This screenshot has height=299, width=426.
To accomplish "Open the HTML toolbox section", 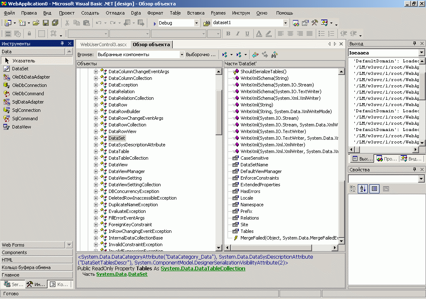I will [37, 260].
